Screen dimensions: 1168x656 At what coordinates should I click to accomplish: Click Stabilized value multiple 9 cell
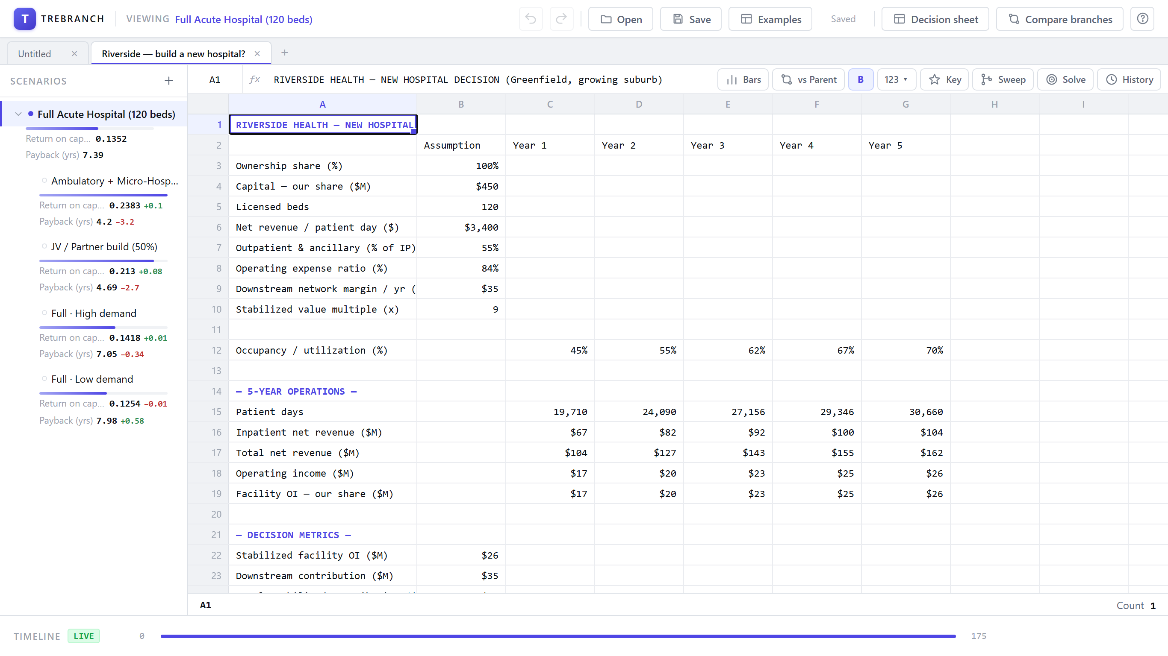[x=461, y=309]
